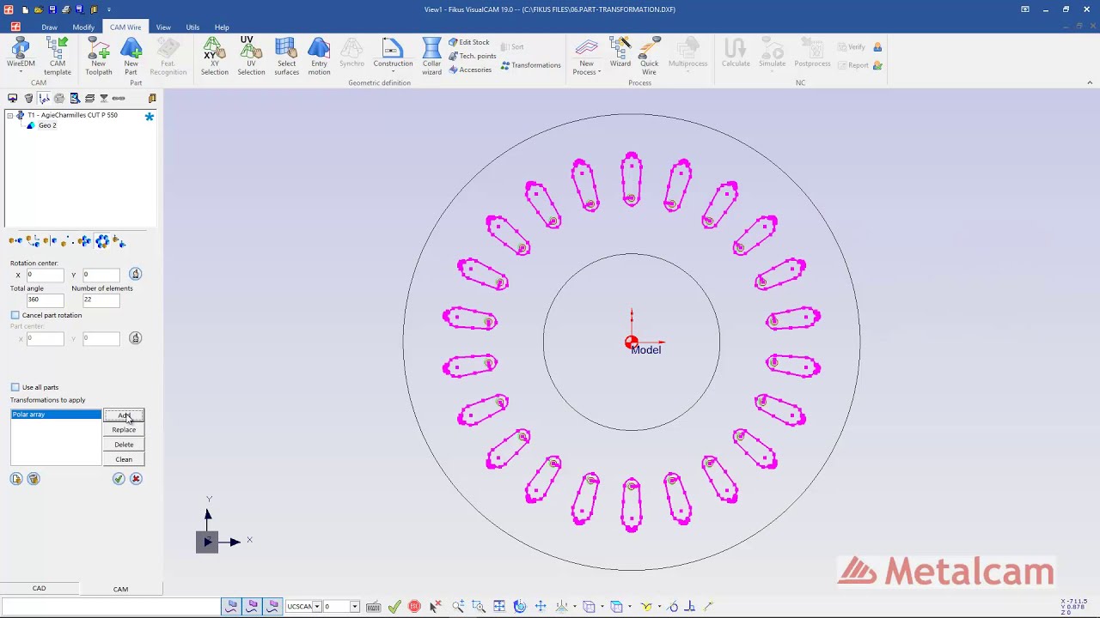Switch to the CAD bottom tab
This screenshot has width=1100, height=618.
pos(39,589)
